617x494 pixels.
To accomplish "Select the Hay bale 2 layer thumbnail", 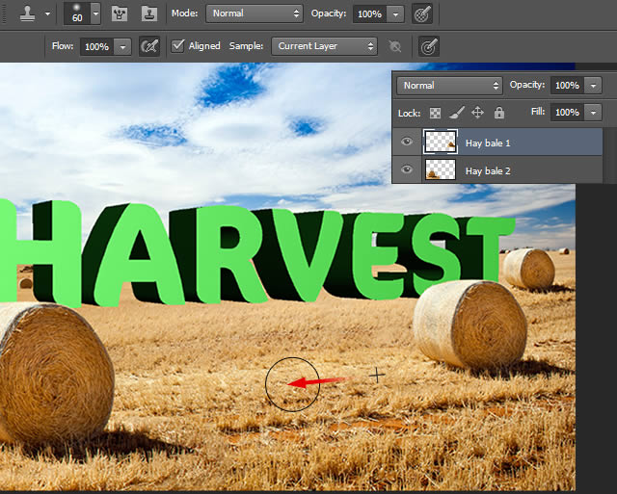I will point(441,169).
